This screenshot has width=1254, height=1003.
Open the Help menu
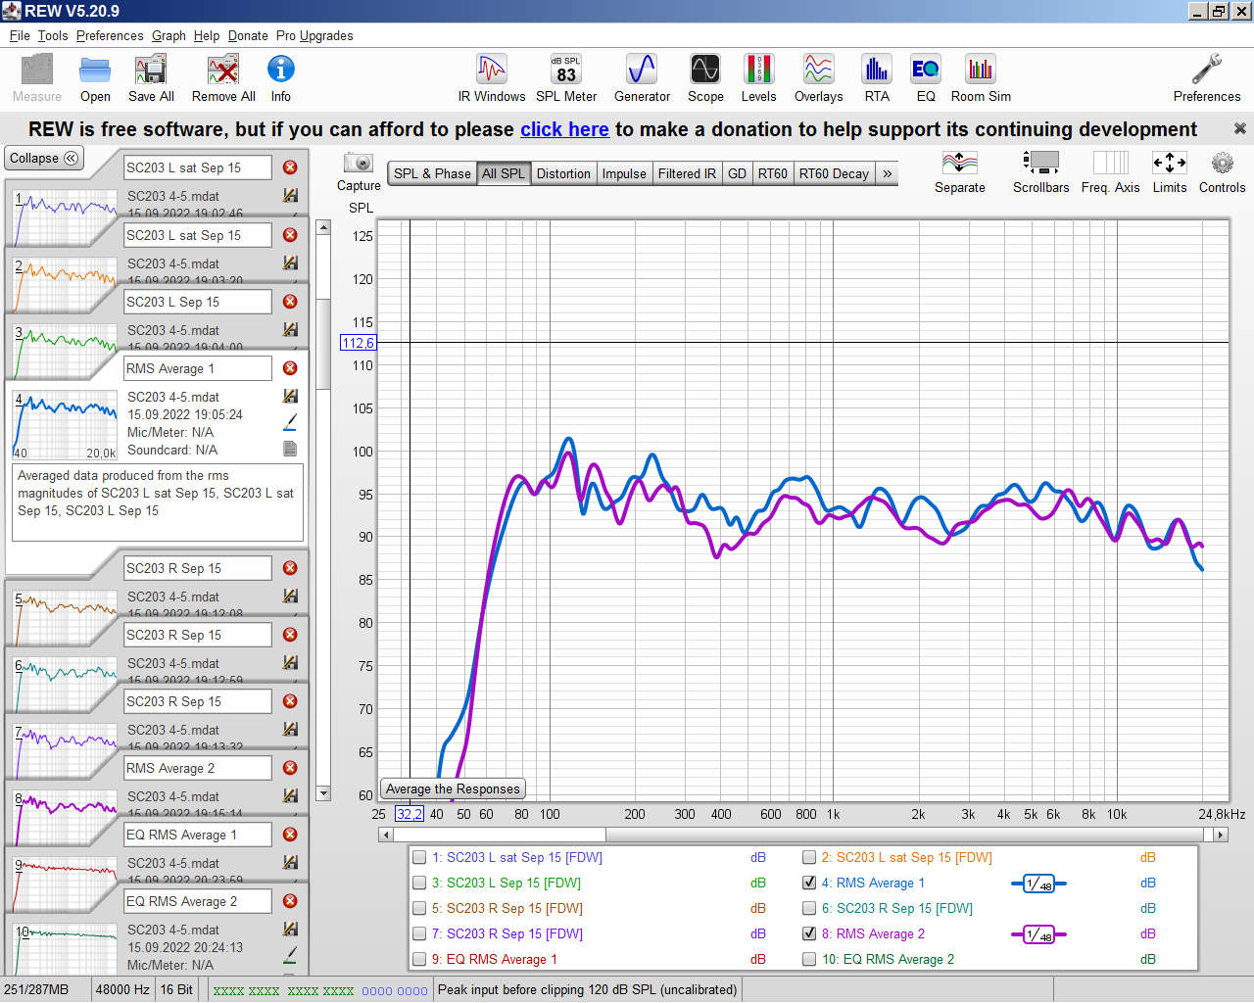click(207, 35)
